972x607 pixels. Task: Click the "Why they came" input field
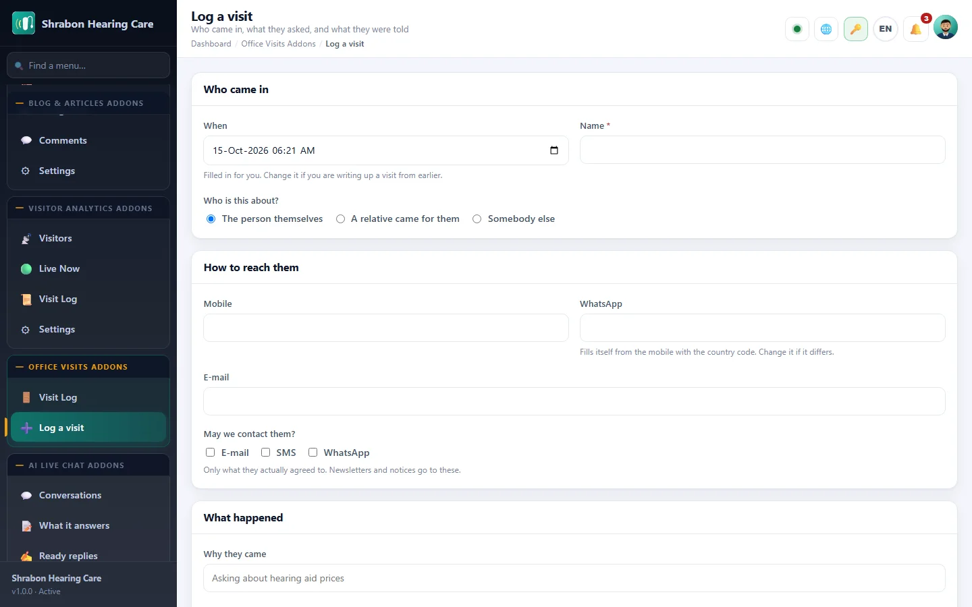(574, 578)
